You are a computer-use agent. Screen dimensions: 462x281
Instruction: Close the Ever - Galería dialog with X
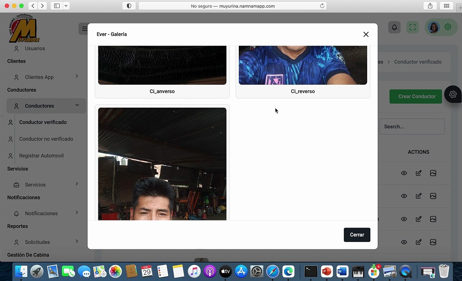click(366, 34)
